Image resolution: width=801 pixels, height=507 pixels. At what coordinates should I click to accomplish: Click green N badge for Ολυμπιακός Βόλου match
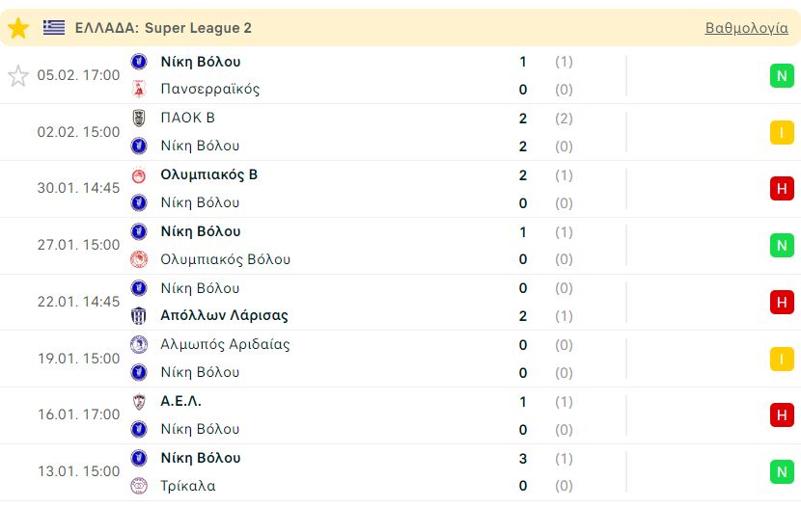point(782,246)
